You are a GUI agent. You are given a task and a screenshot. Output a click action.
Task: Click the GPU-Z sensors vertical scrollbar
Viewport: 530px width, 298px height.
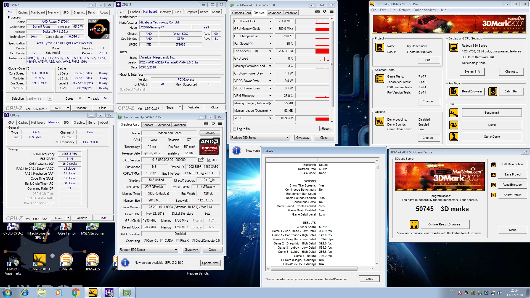click(332, 70)
